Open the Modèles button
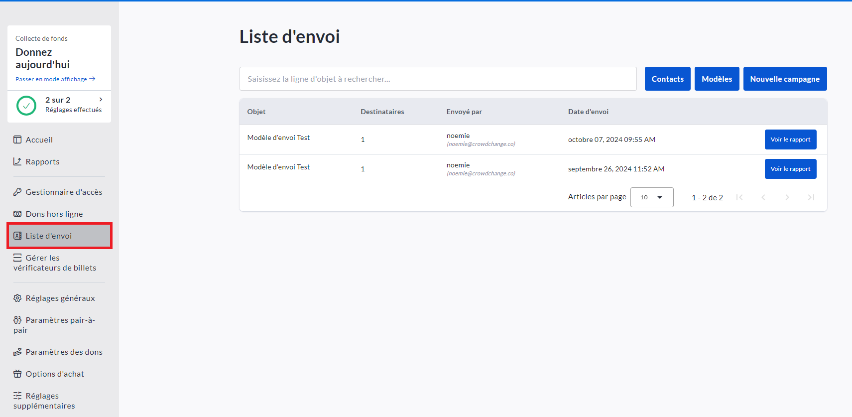Screen dimensions: 852x417 click(x=717, y=79)
